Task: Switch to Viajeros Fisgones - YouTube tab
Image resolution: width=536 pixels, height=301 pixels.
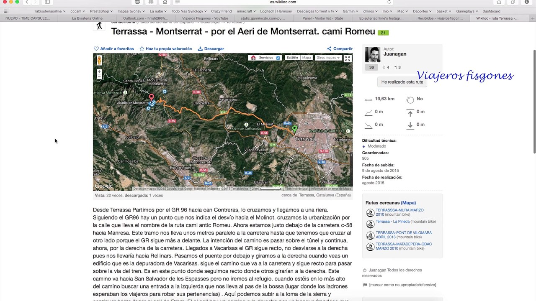Action: pyautogui.click(x=205, y=18)
